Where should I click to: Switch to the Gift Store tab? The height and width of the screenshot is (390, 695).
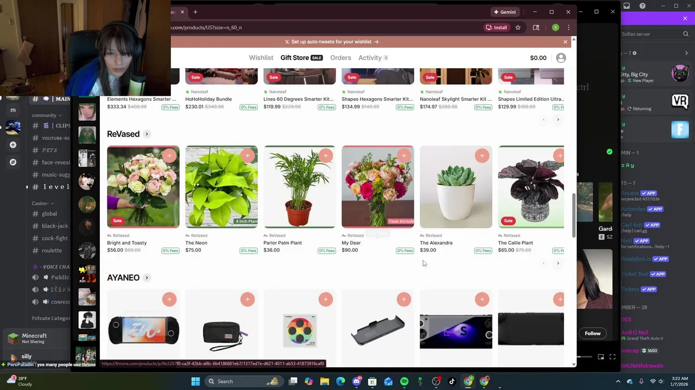pyautogui.click(x=301, y=58)
